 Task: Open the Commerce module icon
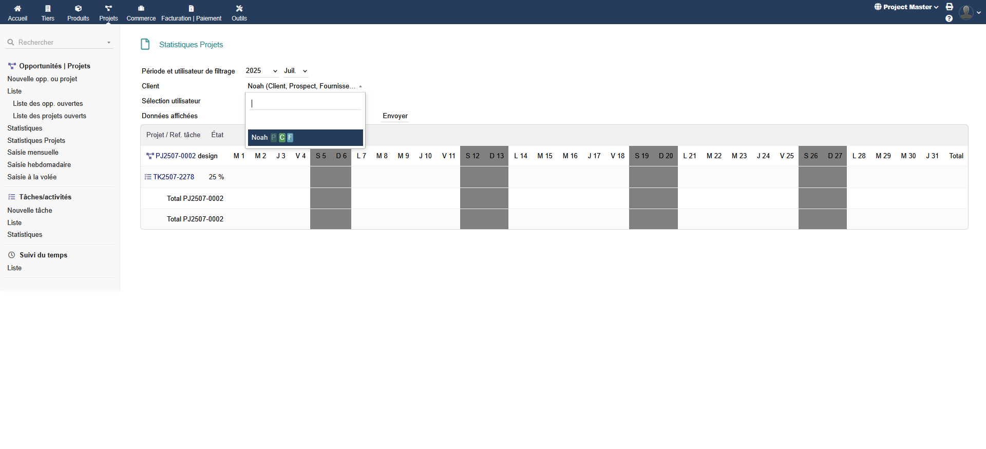(x=141, y=9)
